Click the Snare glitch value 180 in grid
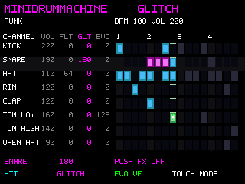The height and width of the screenshot is (184, 245). [85, 60]
